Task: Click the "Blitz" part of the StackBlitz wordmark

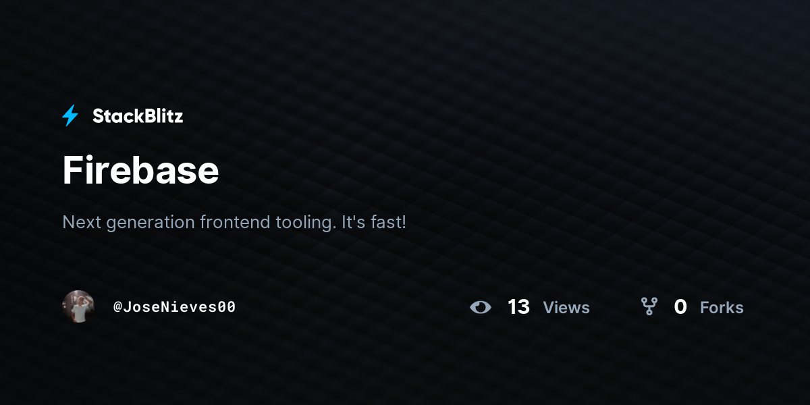Action: point(162,116)
